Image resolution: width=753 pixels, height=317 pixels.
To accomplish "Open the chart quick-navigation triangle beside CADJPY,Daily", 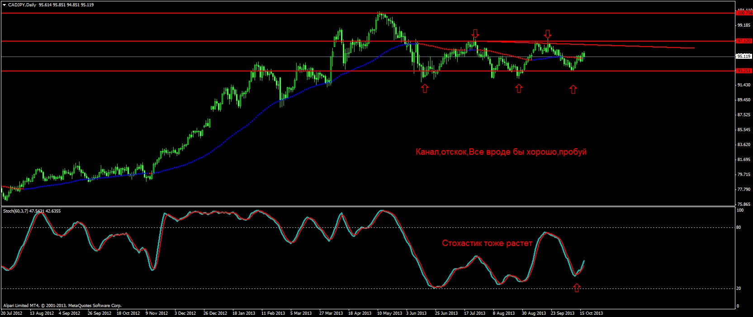I will tap(5, 5).
